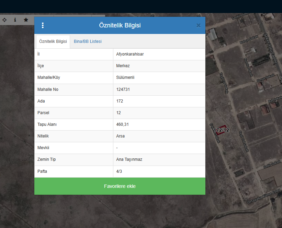Click the Nitelik value Arsa

coord(120,136)
